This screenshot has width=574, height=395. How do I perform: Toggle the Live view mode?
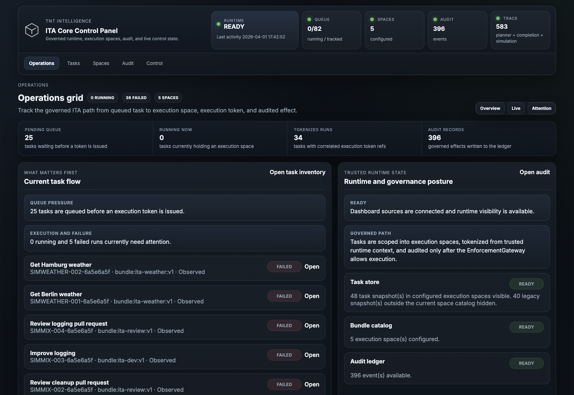(x=516, y=108)
